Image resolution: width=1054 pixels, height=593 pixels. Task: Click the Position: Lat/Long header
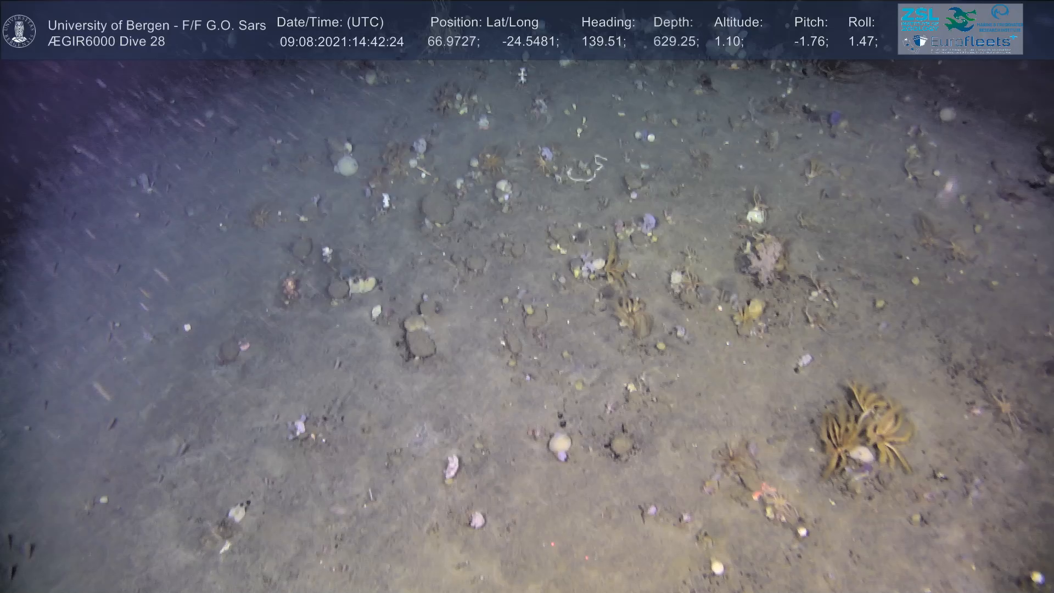[484, 23]
